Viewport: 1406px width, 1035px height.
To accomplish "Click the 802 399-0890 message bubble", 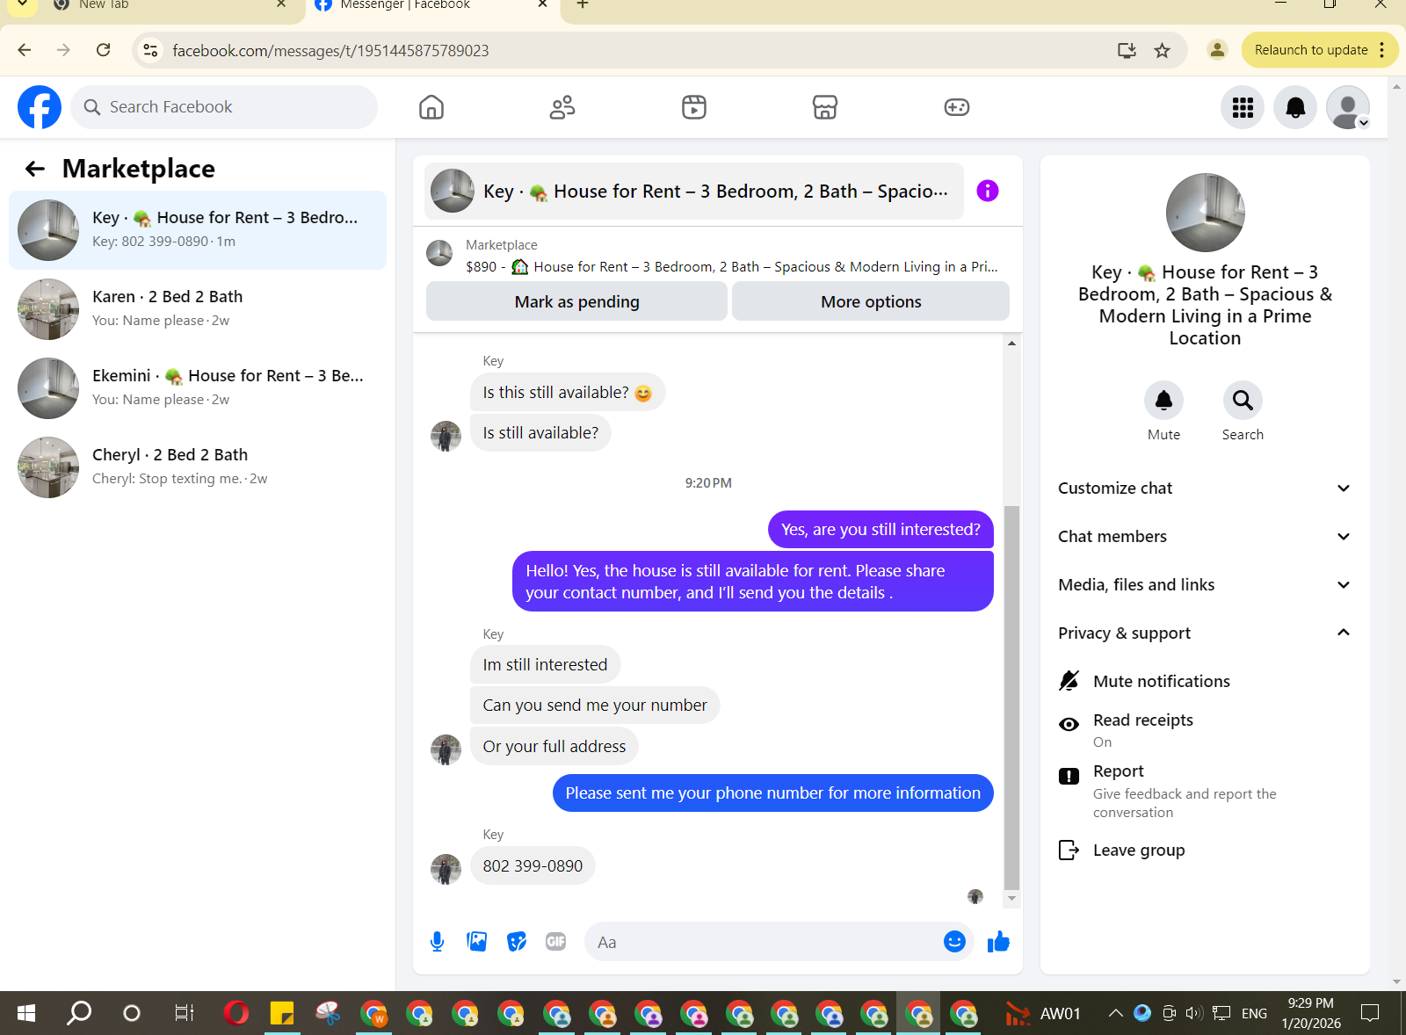I will [533, 865].
